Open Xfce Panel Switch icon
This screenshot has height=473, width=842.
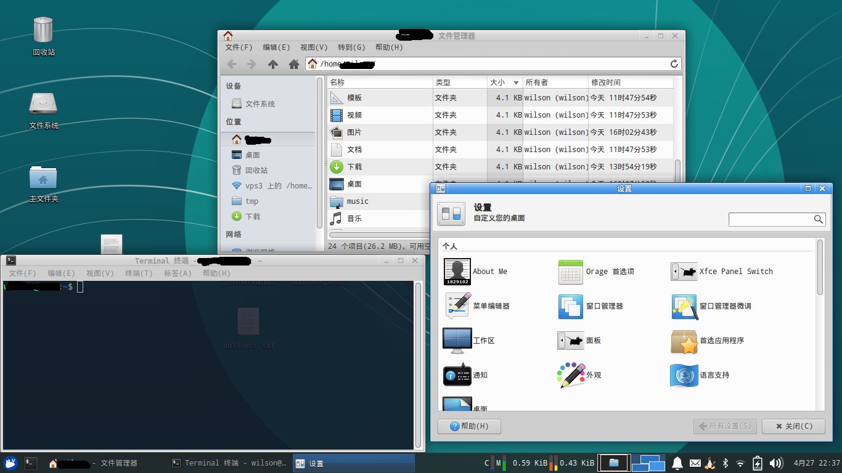(684, 272)
